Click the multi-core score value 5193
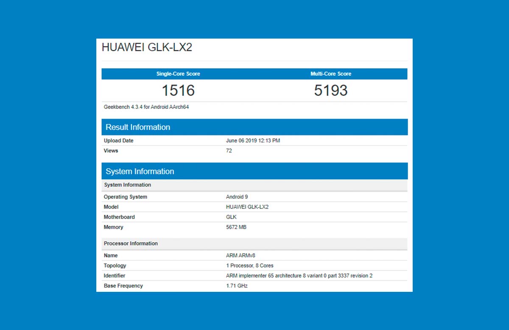The width and height of the screenshot is (509, 330). (331, 90)
